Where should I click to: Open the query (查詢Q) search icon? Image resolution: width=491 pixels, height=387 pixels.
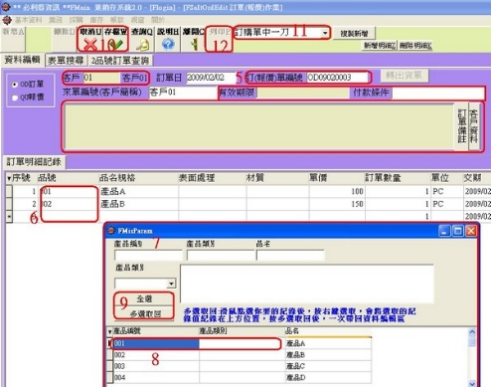(142, 45)
